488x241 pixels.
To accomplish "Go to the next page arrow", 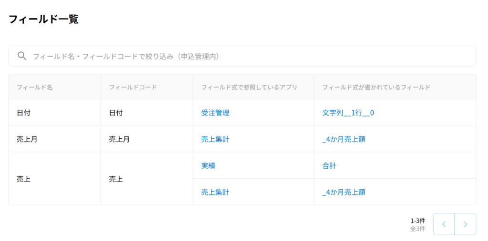I will [x=466, y=224].
